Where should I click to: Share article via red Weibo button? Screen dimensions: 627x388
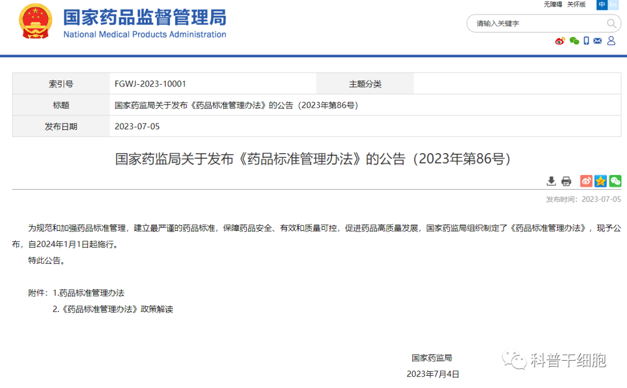586,181
